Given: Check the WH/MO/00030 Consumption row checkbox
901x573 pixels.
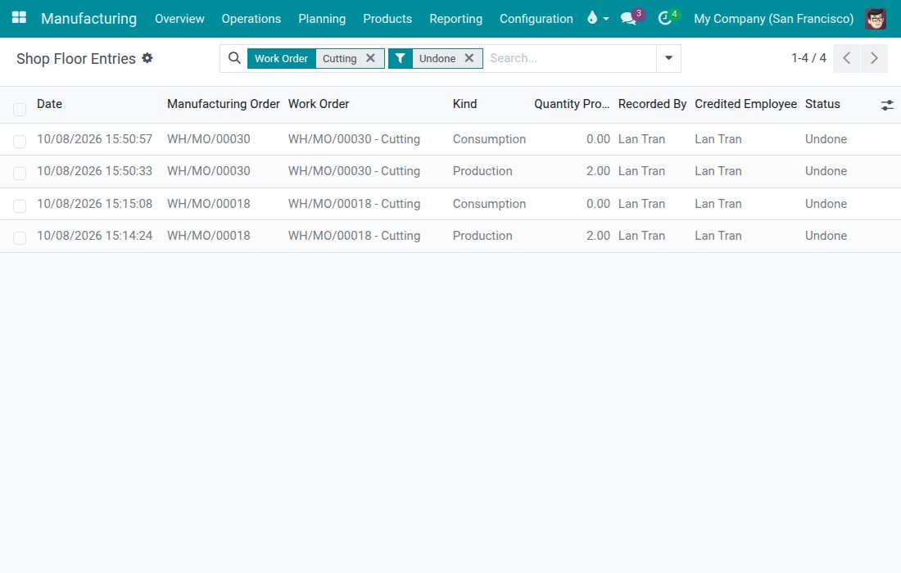Looking at the screenshot, I should (x=20, y=141).
